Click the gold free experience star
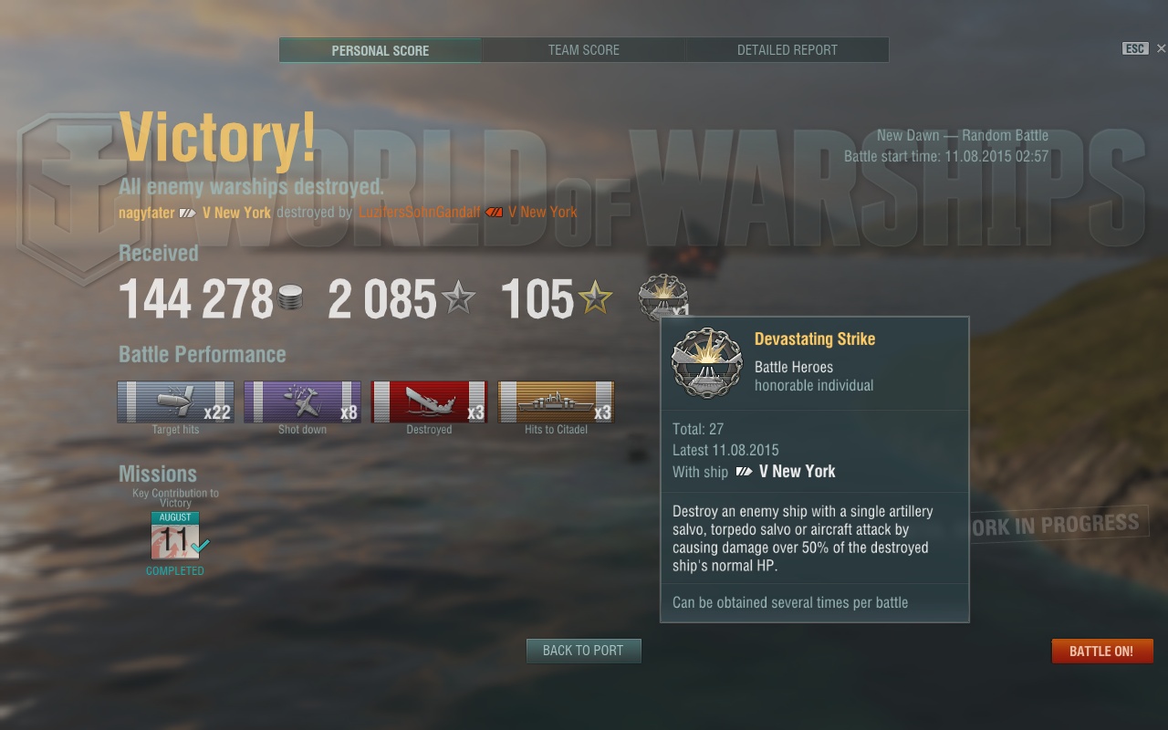 595,297
